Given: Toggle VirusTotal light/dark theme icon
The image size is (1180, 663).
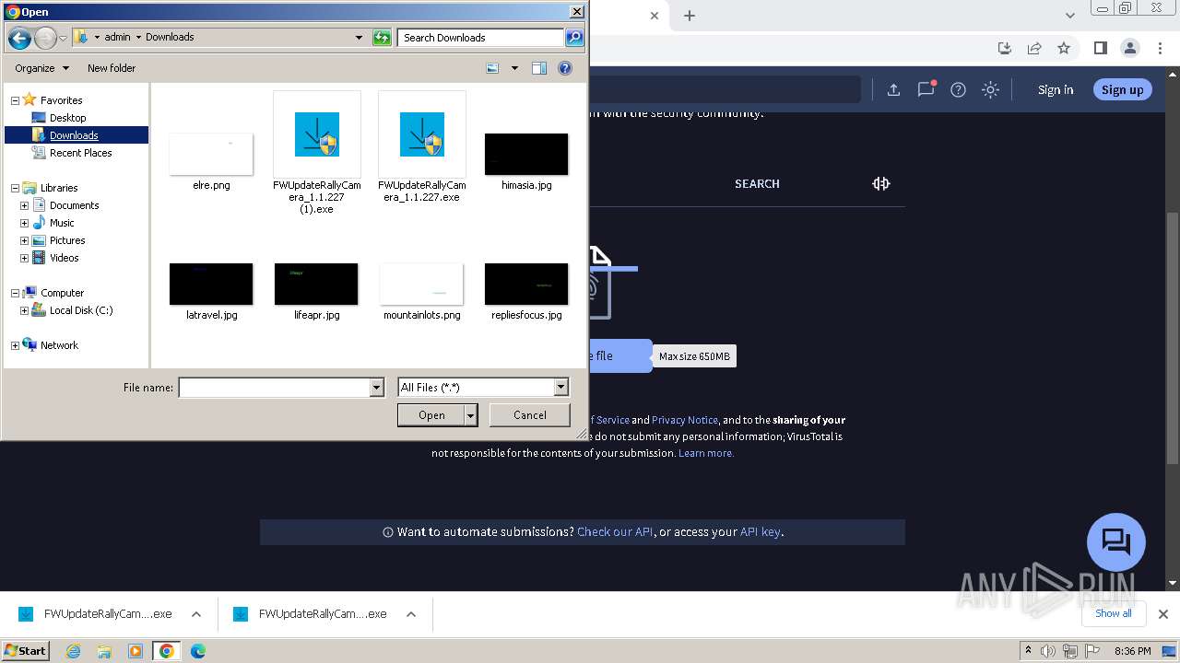Looking at the screenshot, I should [x=990, y=89].
